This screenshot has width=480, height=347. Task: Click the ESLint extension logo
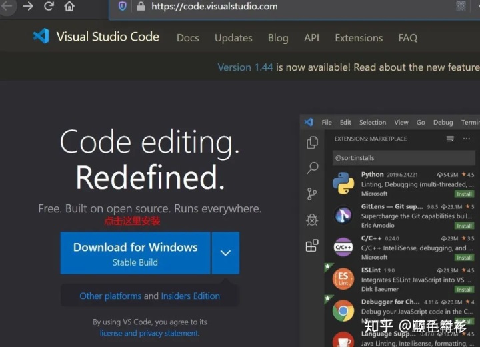pos(343,279)
